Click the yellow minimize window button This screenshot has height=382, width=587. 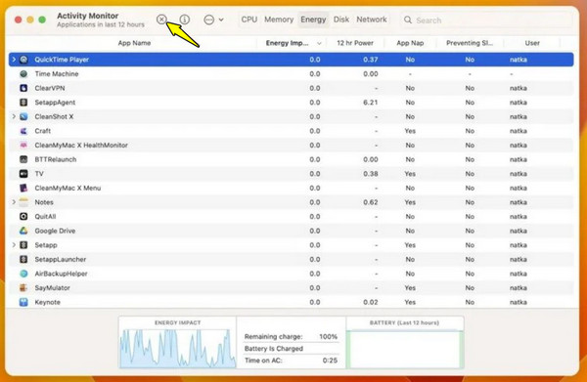pos(30,20)
